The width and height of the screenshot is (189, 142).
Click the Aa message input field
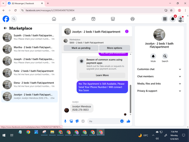(103, 121)
